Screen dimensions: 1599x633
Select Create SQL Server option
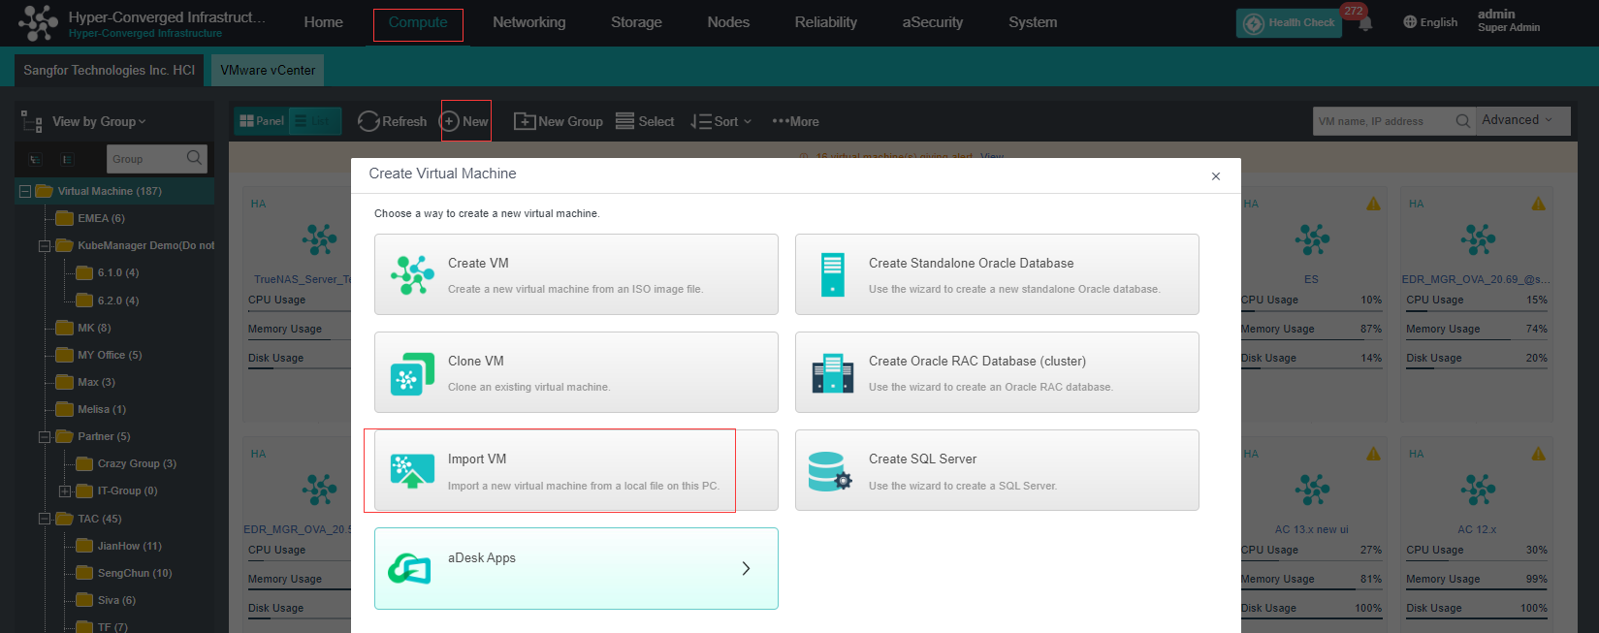(997, 470)
